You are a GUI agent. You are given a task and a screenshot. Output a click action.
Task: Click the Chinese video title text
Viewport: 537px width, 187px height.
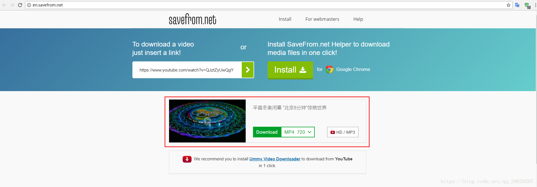pos(290,108)
